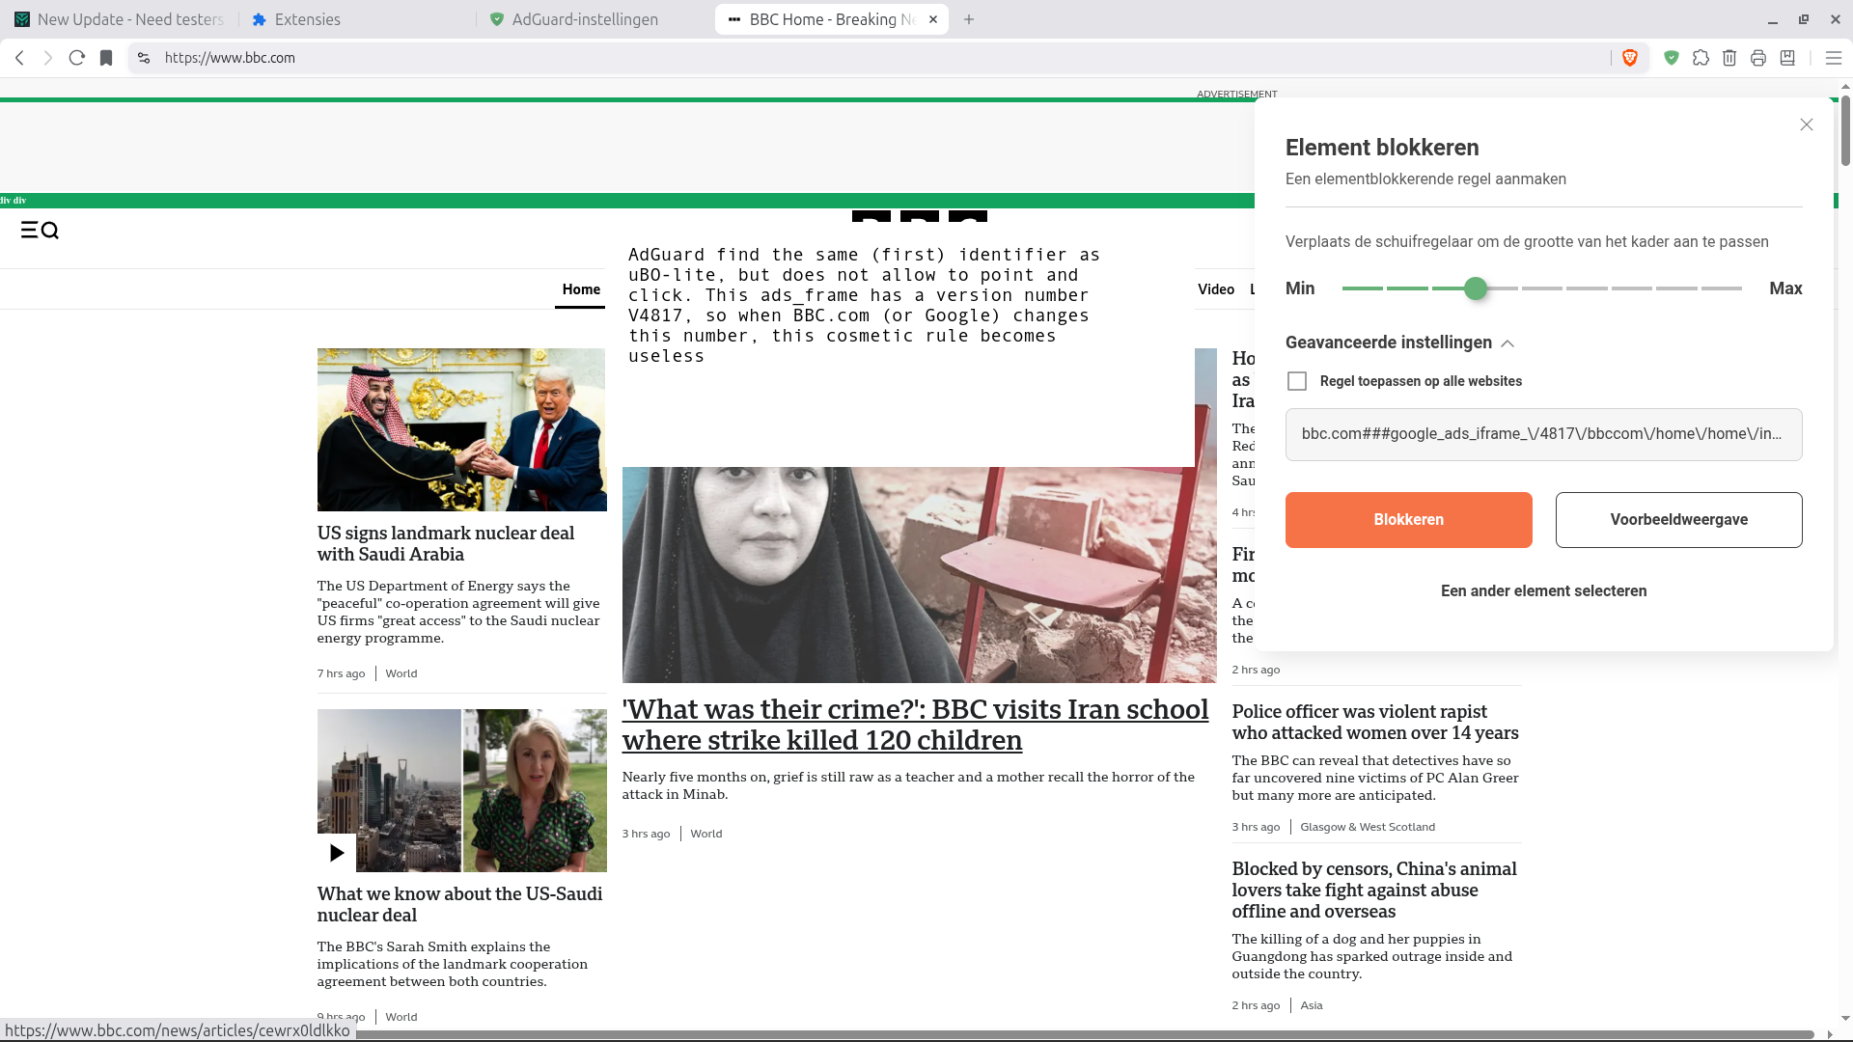Click World tag under Iran school story
Viewport: 1853px width, 1042px height.
(705, 834)
